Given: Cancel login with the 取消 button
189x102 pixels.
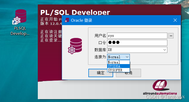Looking at the screenshot, I should (x=129, y=73).
